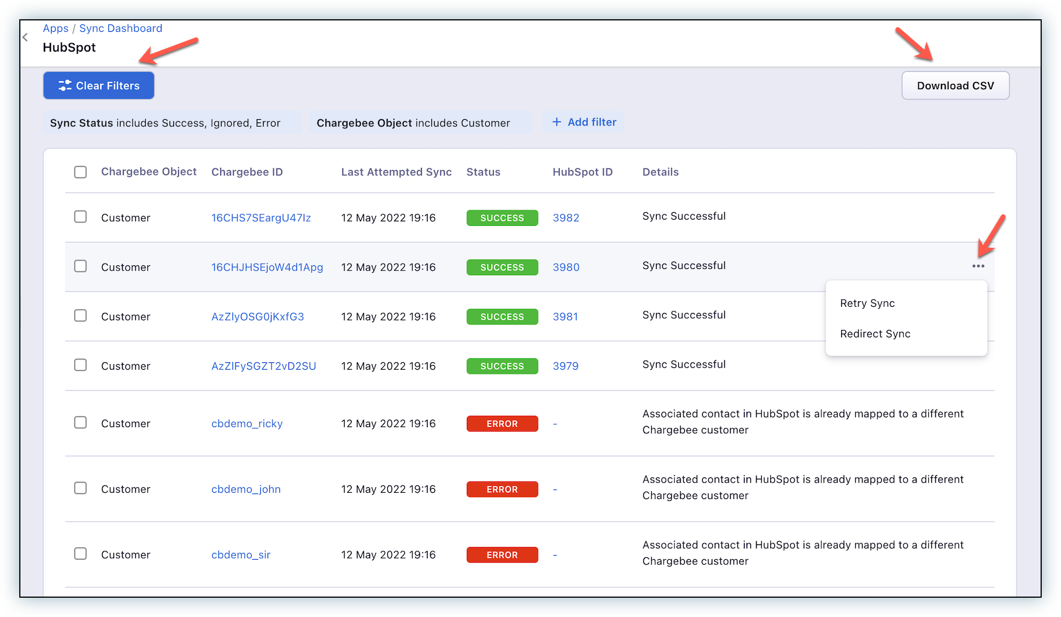Open the three-dot menu on row 16CHJHSEjoW4d1Apg
This screenshot has width=1061, height=617.
(978, 266)
